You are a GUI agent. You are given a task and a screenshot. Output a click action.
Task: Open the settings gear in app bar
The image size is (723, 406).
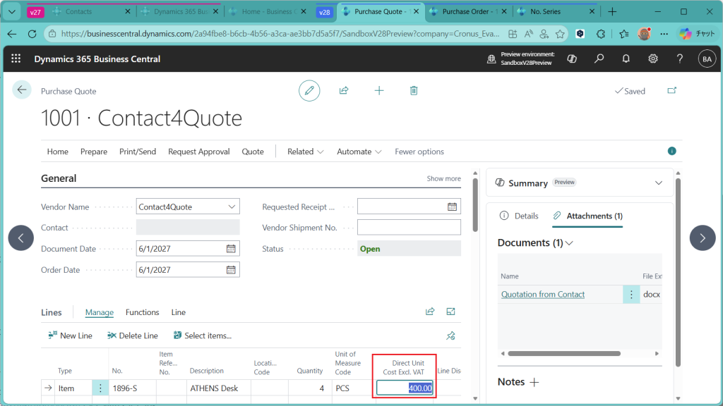tap(653, 59)
